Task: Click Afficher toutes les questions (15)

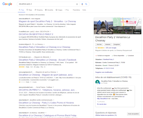Action: (106, 115)
